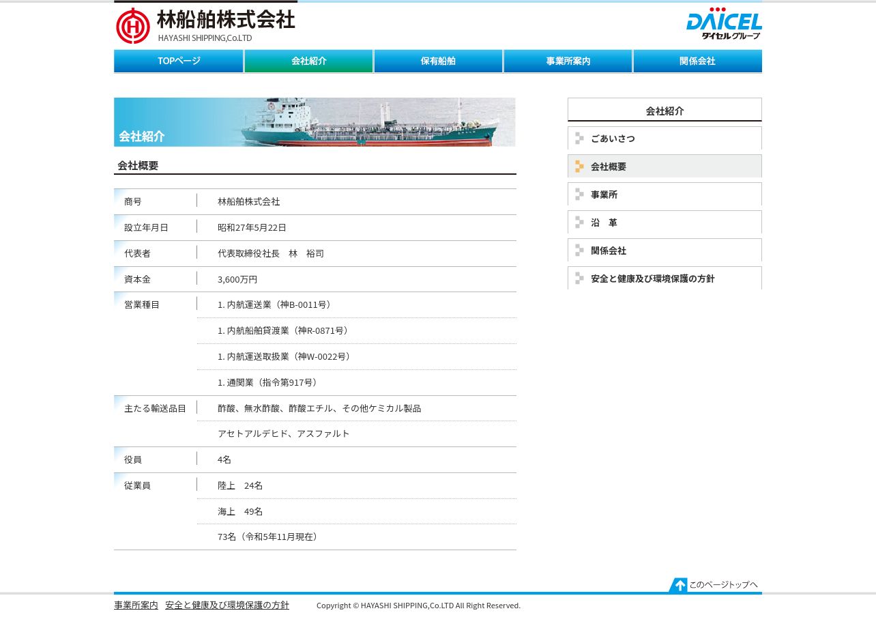Open 事業所 in the sidebar menu

665,195
